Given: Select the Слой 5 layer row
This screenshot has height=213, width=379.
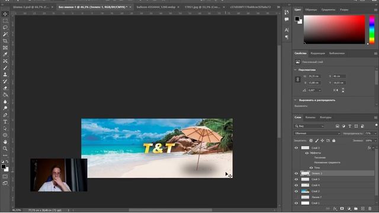Looking at the screenshot, I should click(x=334, y=179).
